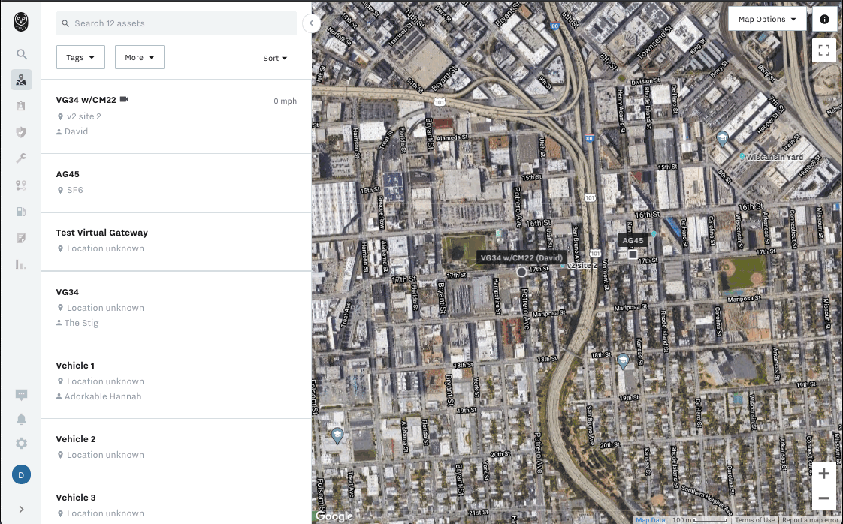Open Reports bar chart icon

coord(21,264)
